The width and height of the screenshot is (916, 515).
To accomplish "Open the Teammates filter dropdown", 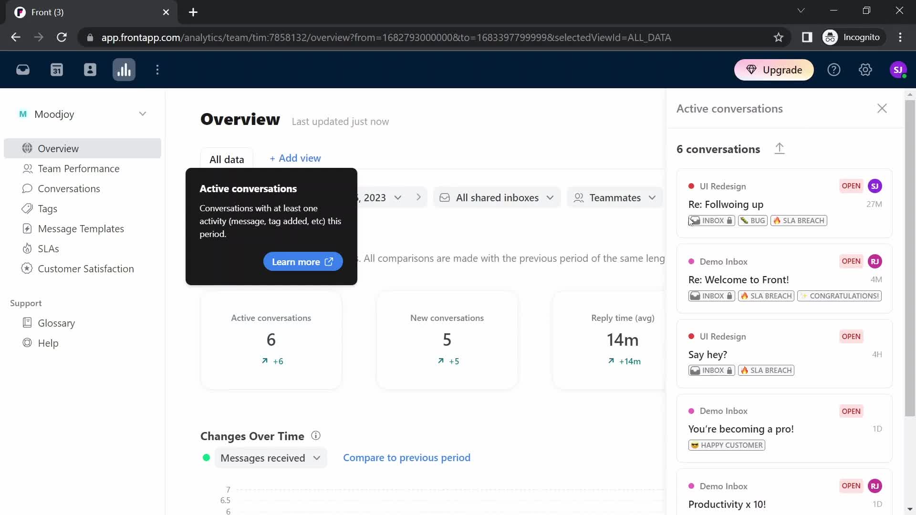I will 614,198.
